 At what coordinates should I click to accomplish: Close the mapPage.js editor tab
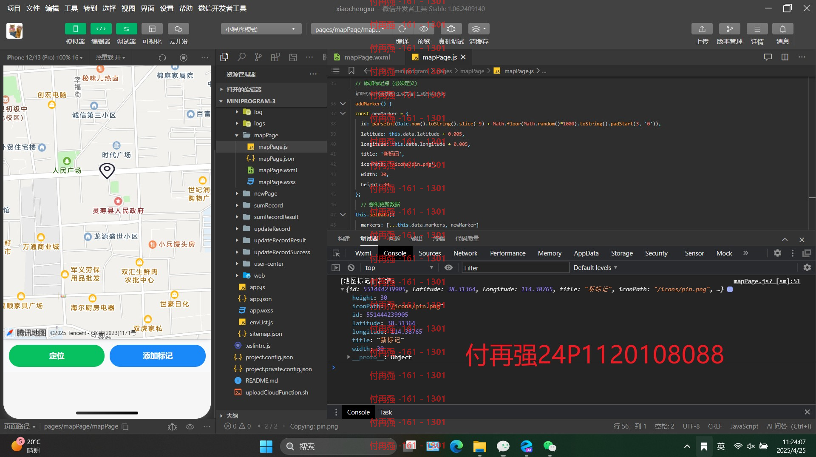click(463, 57)
